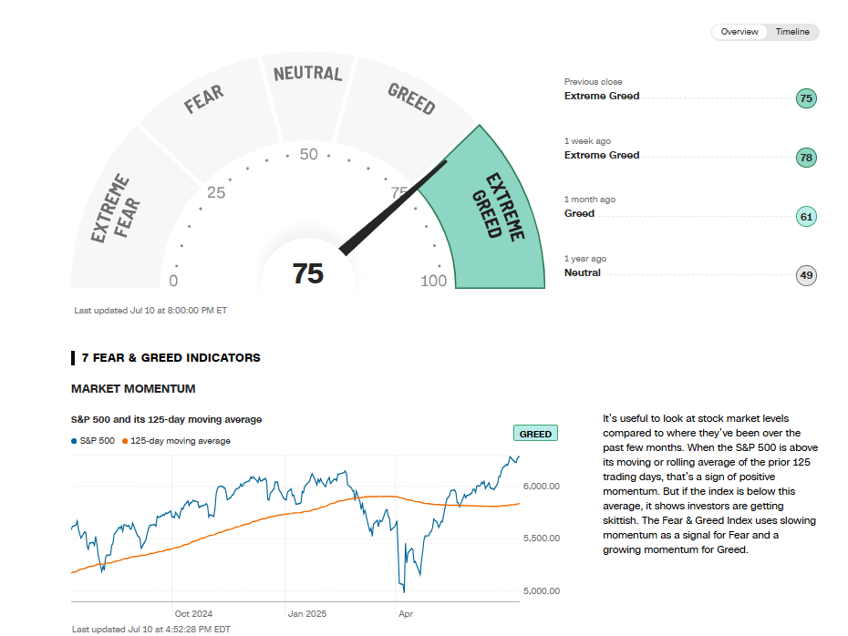Screen dimensions: 848x636
Task: Click the large 75 index value
Action: tap(308, 273)
